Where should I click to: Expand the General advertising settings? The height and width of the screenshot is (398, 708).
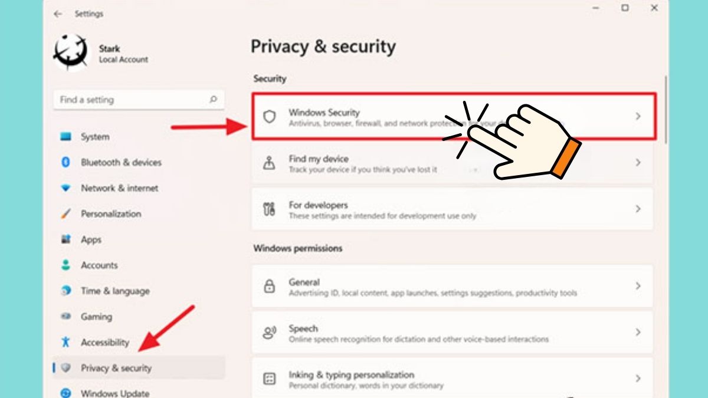coord(638,286)
